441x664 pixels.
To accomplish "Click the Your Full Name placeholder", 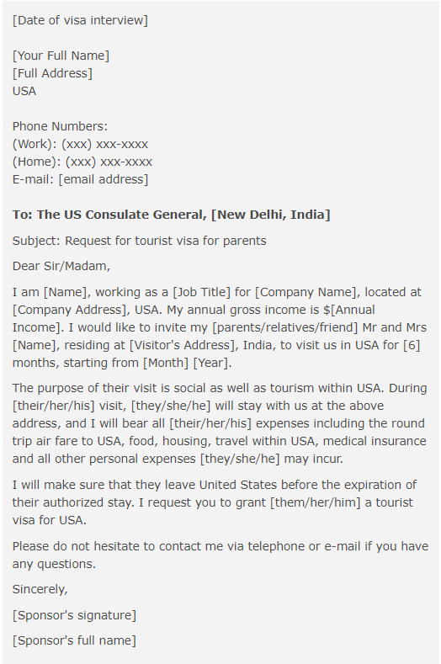I will (x=61, y=56).
